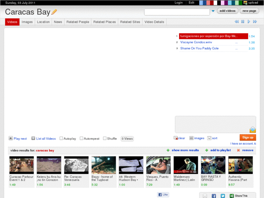
Task: Expand options dots for Viscayne Condos.wmv
Action: coord(236,43)
